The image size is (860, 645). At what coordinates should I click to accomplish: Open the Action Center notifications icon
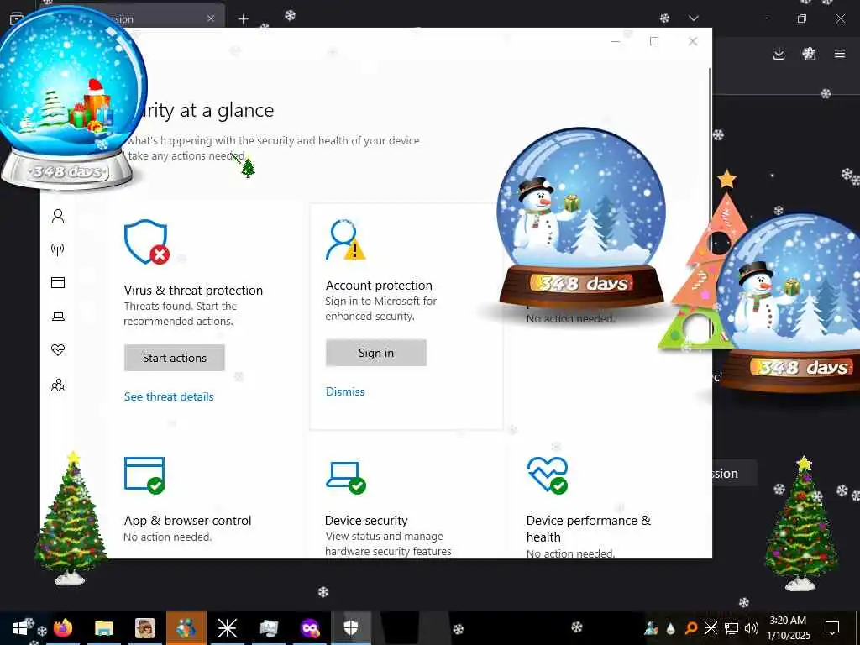(x=832, y=628)
